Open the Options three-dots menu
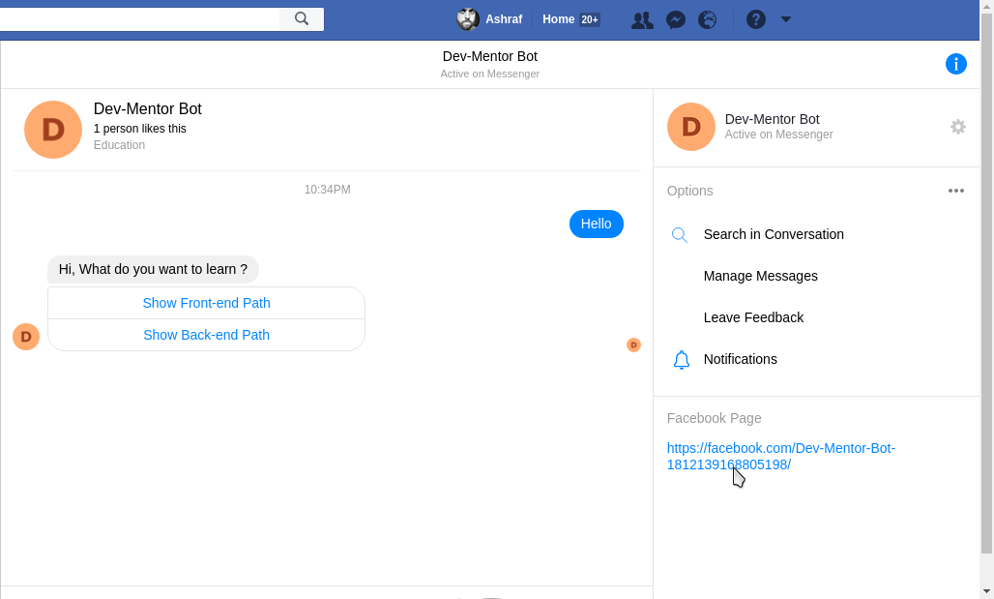Screen dimensions: 994x599 coord(956,191)
